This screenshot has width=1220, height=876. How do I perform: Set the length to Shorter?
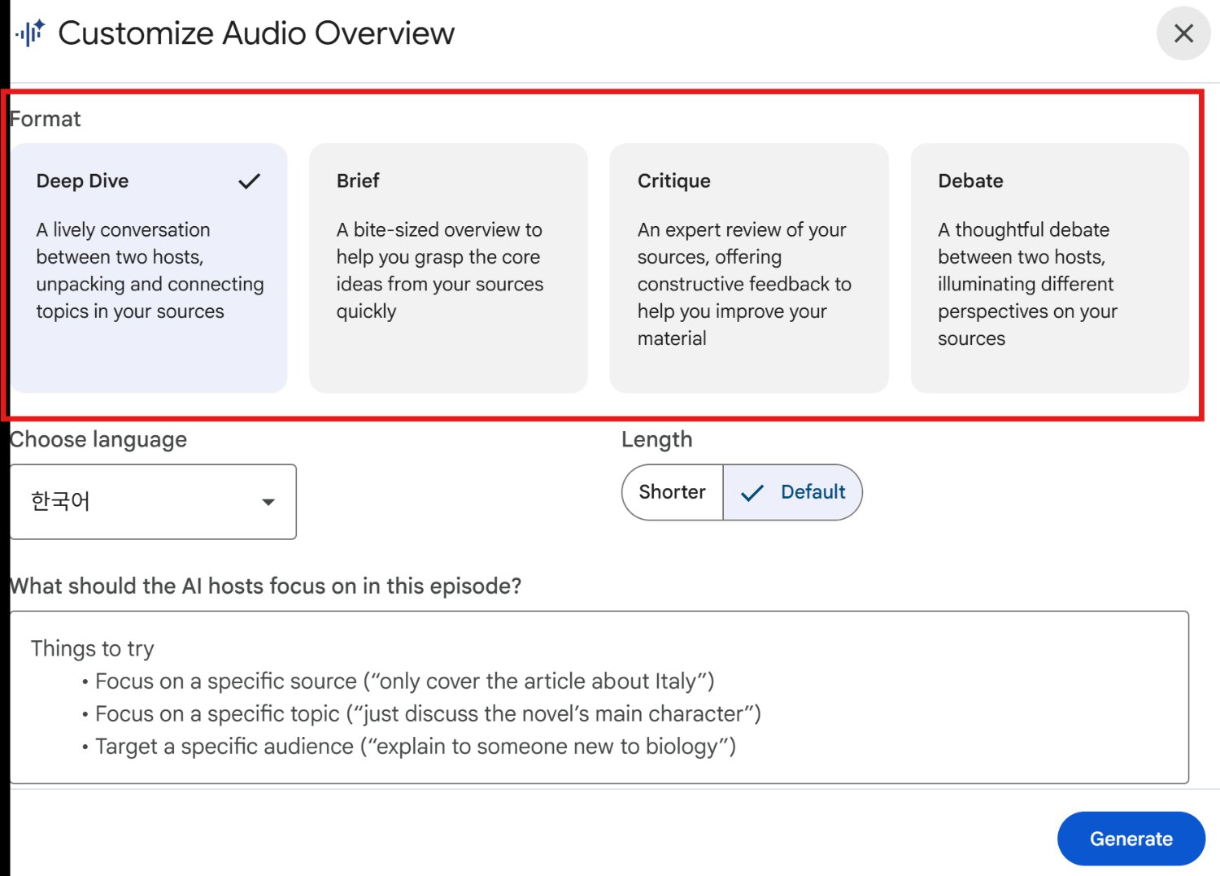[x=672, y=492]
